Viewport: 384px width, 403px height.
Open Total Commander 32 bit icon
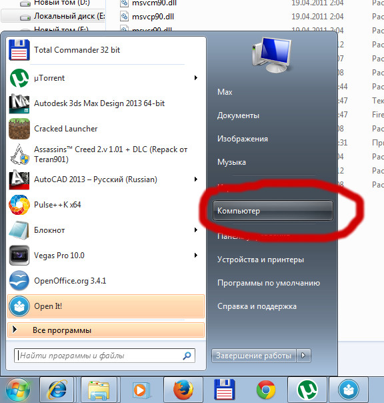(x=19, y=50)
